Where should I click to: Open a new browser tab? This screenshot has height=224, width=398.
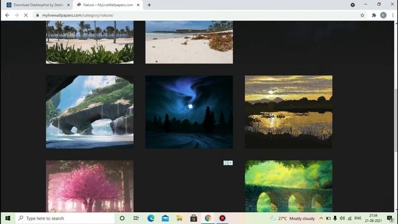pos(149,5)
